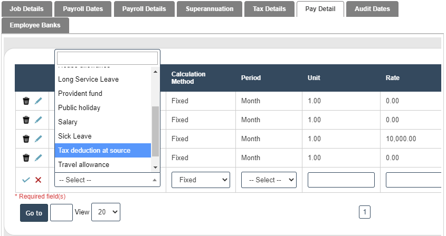Open the Period select dropdown
This screenshot has width=446, height=236.
click(269, 180)
